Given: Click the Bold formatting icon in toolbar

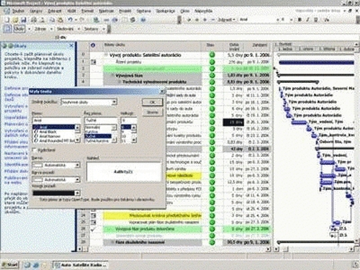Looking at the screenshot, I should pos(300,19).
